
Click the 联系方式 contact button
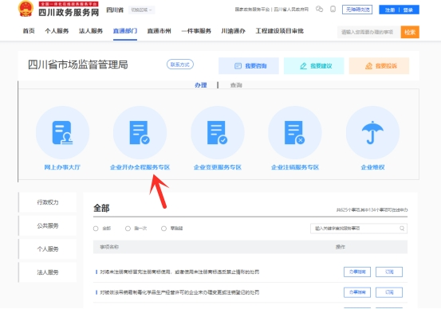click(x=180, y=65)
